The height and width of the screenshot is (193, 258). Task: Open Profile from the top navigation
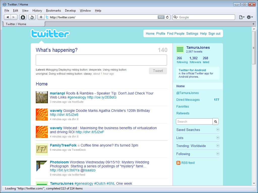pyautogui.click(x=160, y=33)
